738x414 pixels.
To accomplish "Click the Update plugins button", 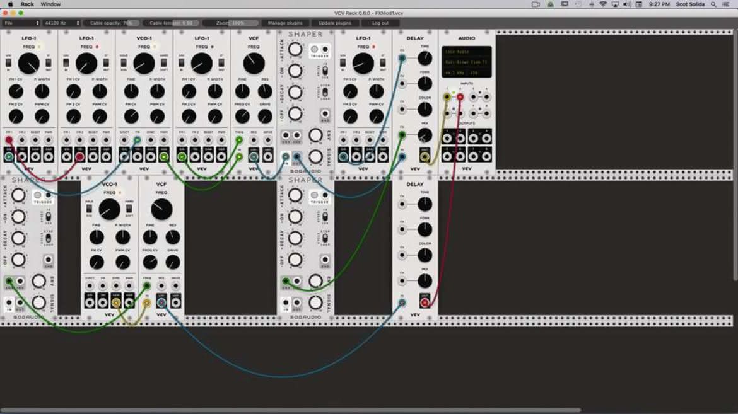I will [335, 23].
